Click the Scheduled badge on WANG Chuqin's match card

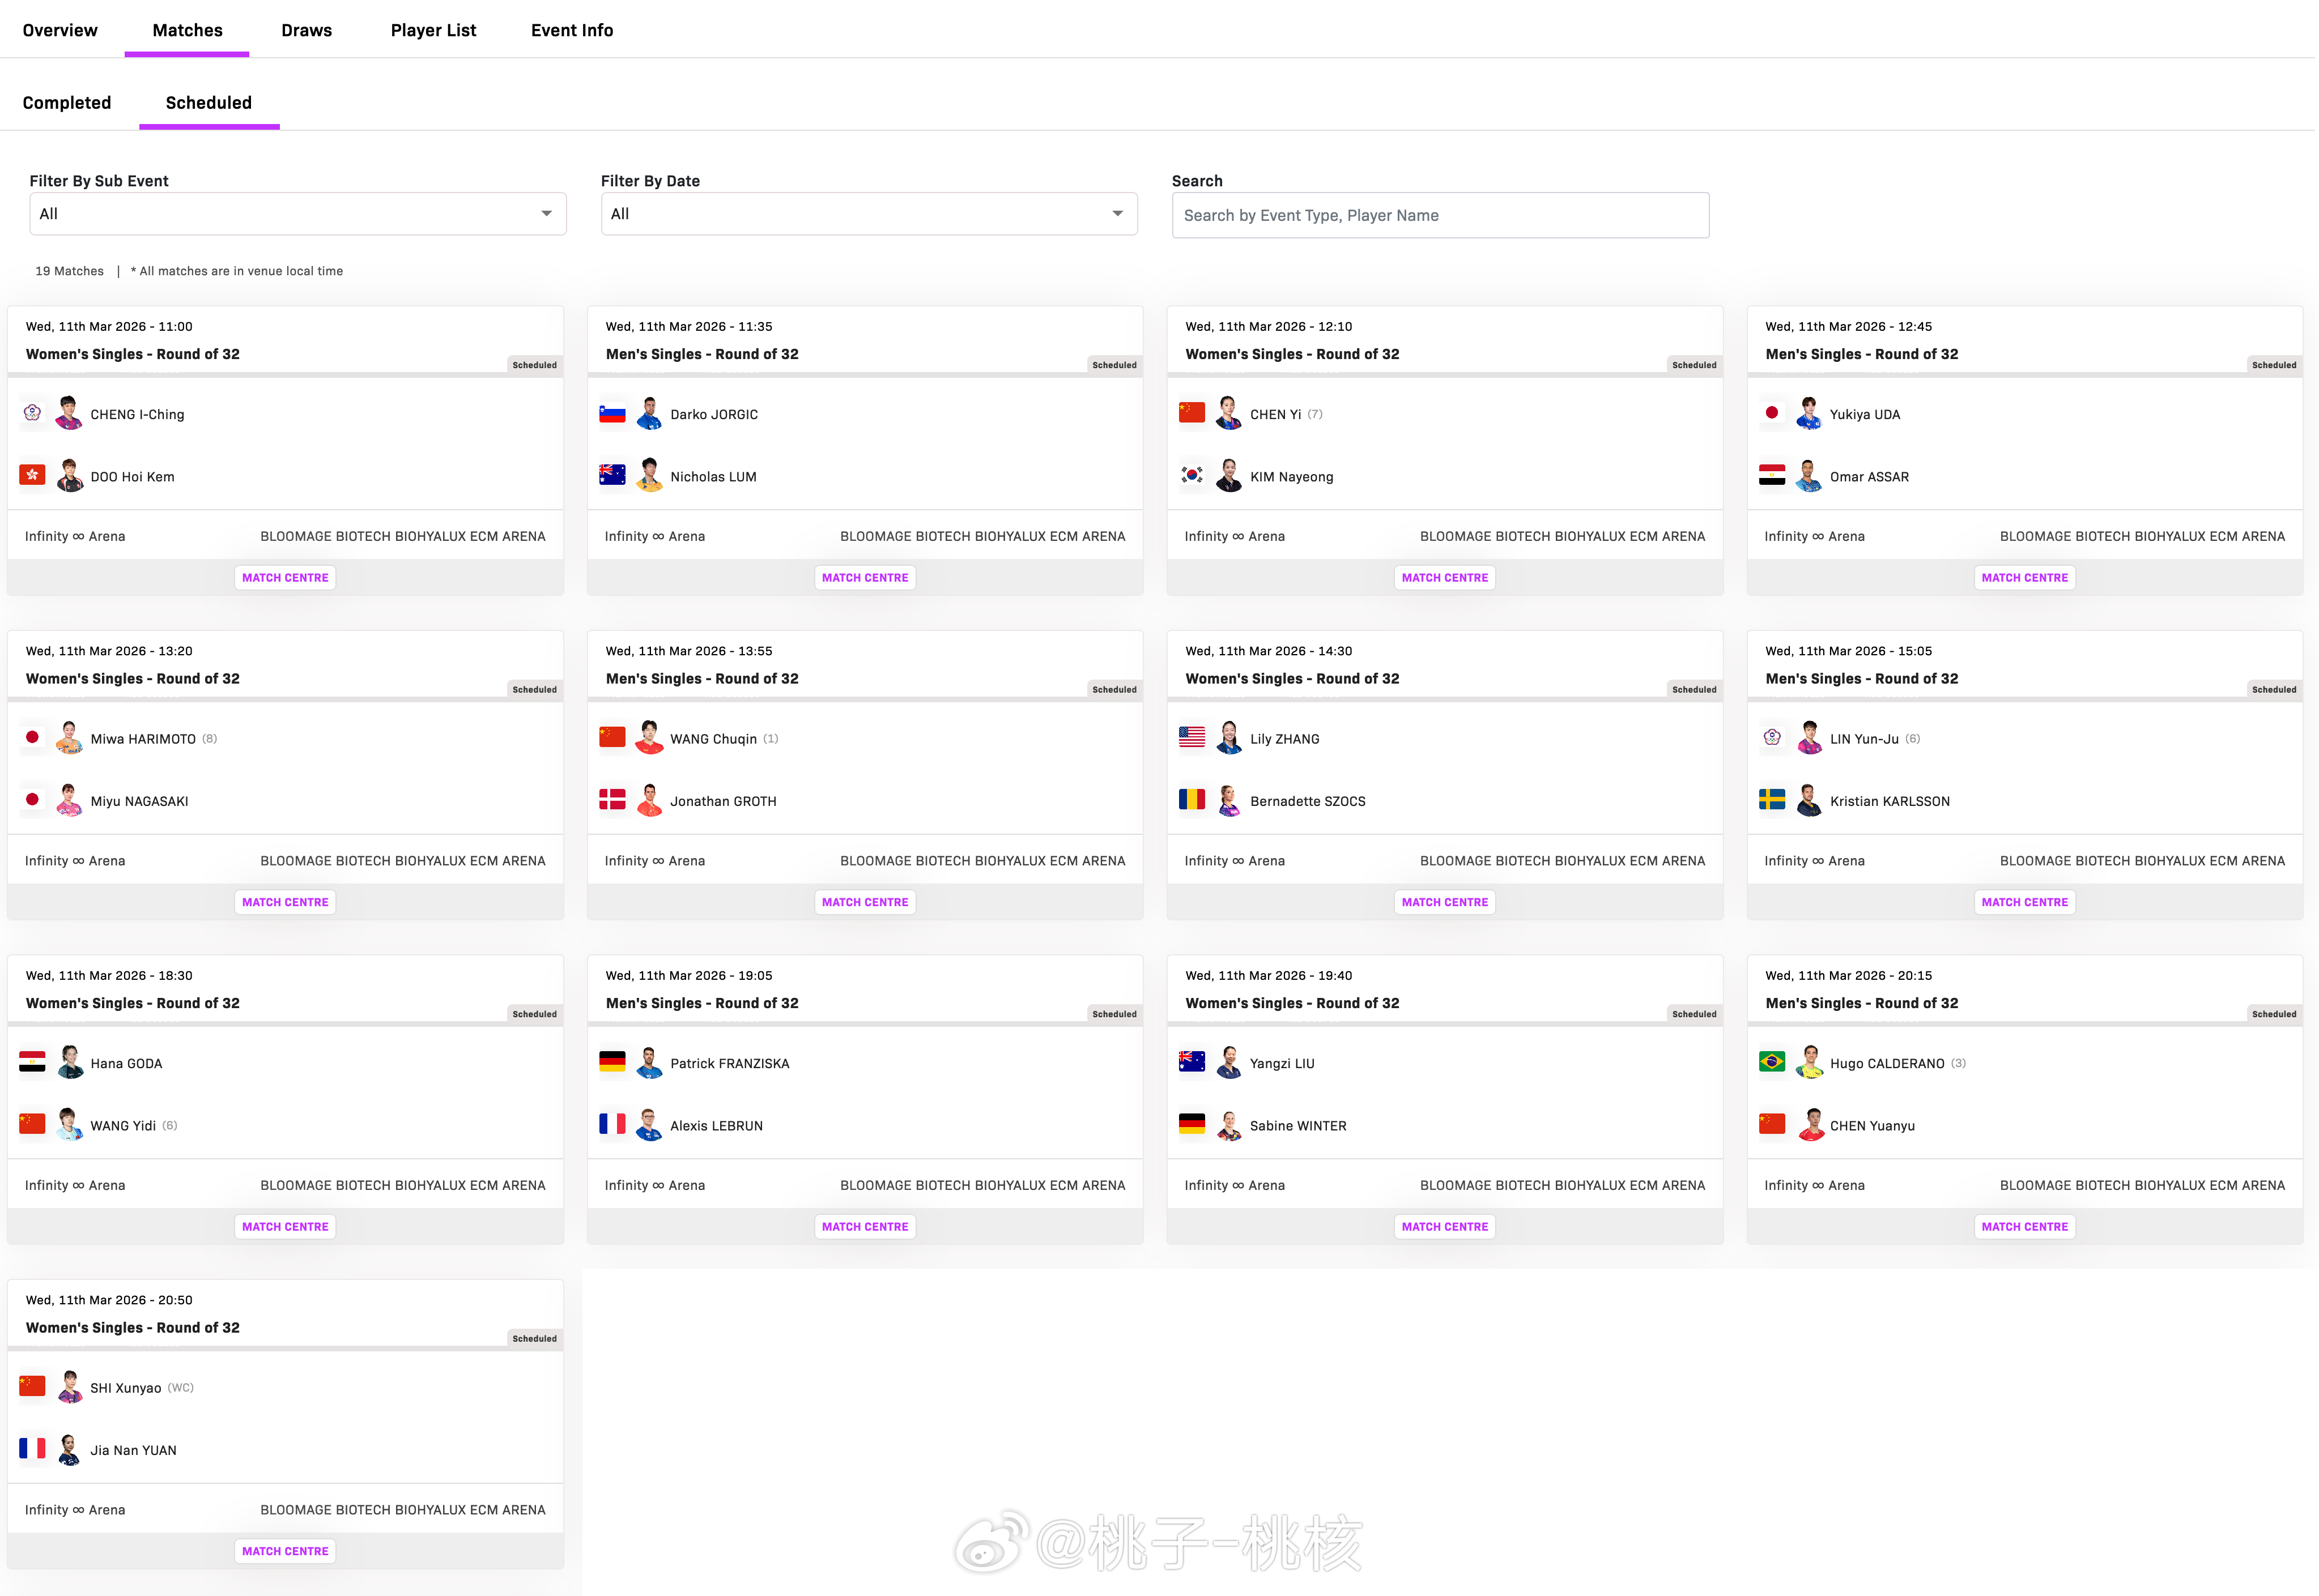coord(1114,689)
